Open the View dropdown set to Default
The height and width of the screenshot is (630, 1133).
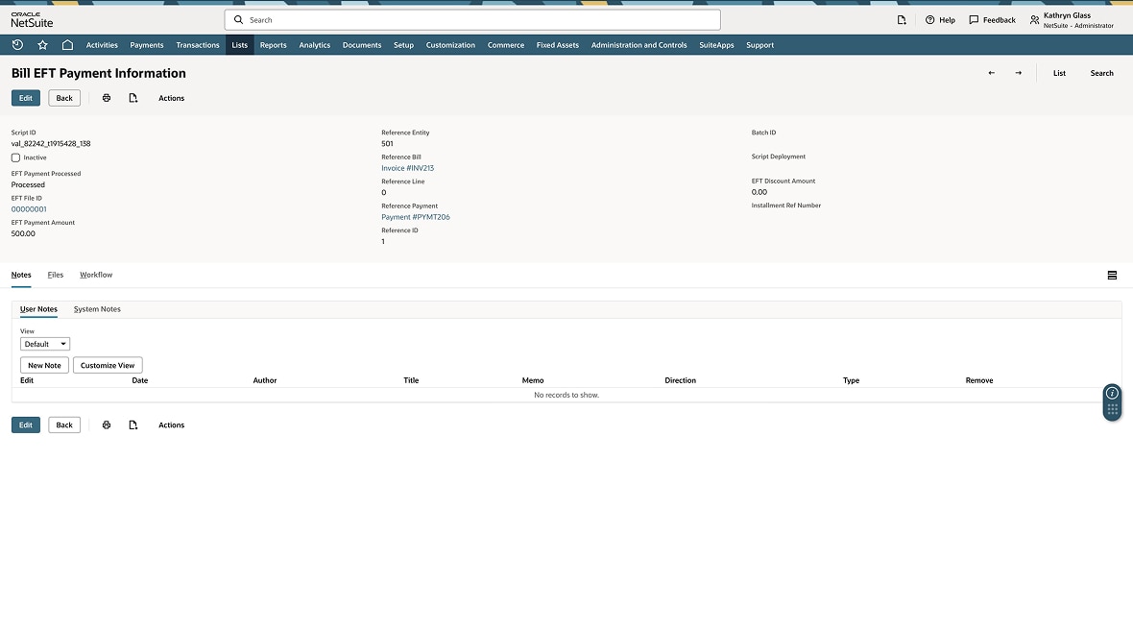(x=45, y=344)
